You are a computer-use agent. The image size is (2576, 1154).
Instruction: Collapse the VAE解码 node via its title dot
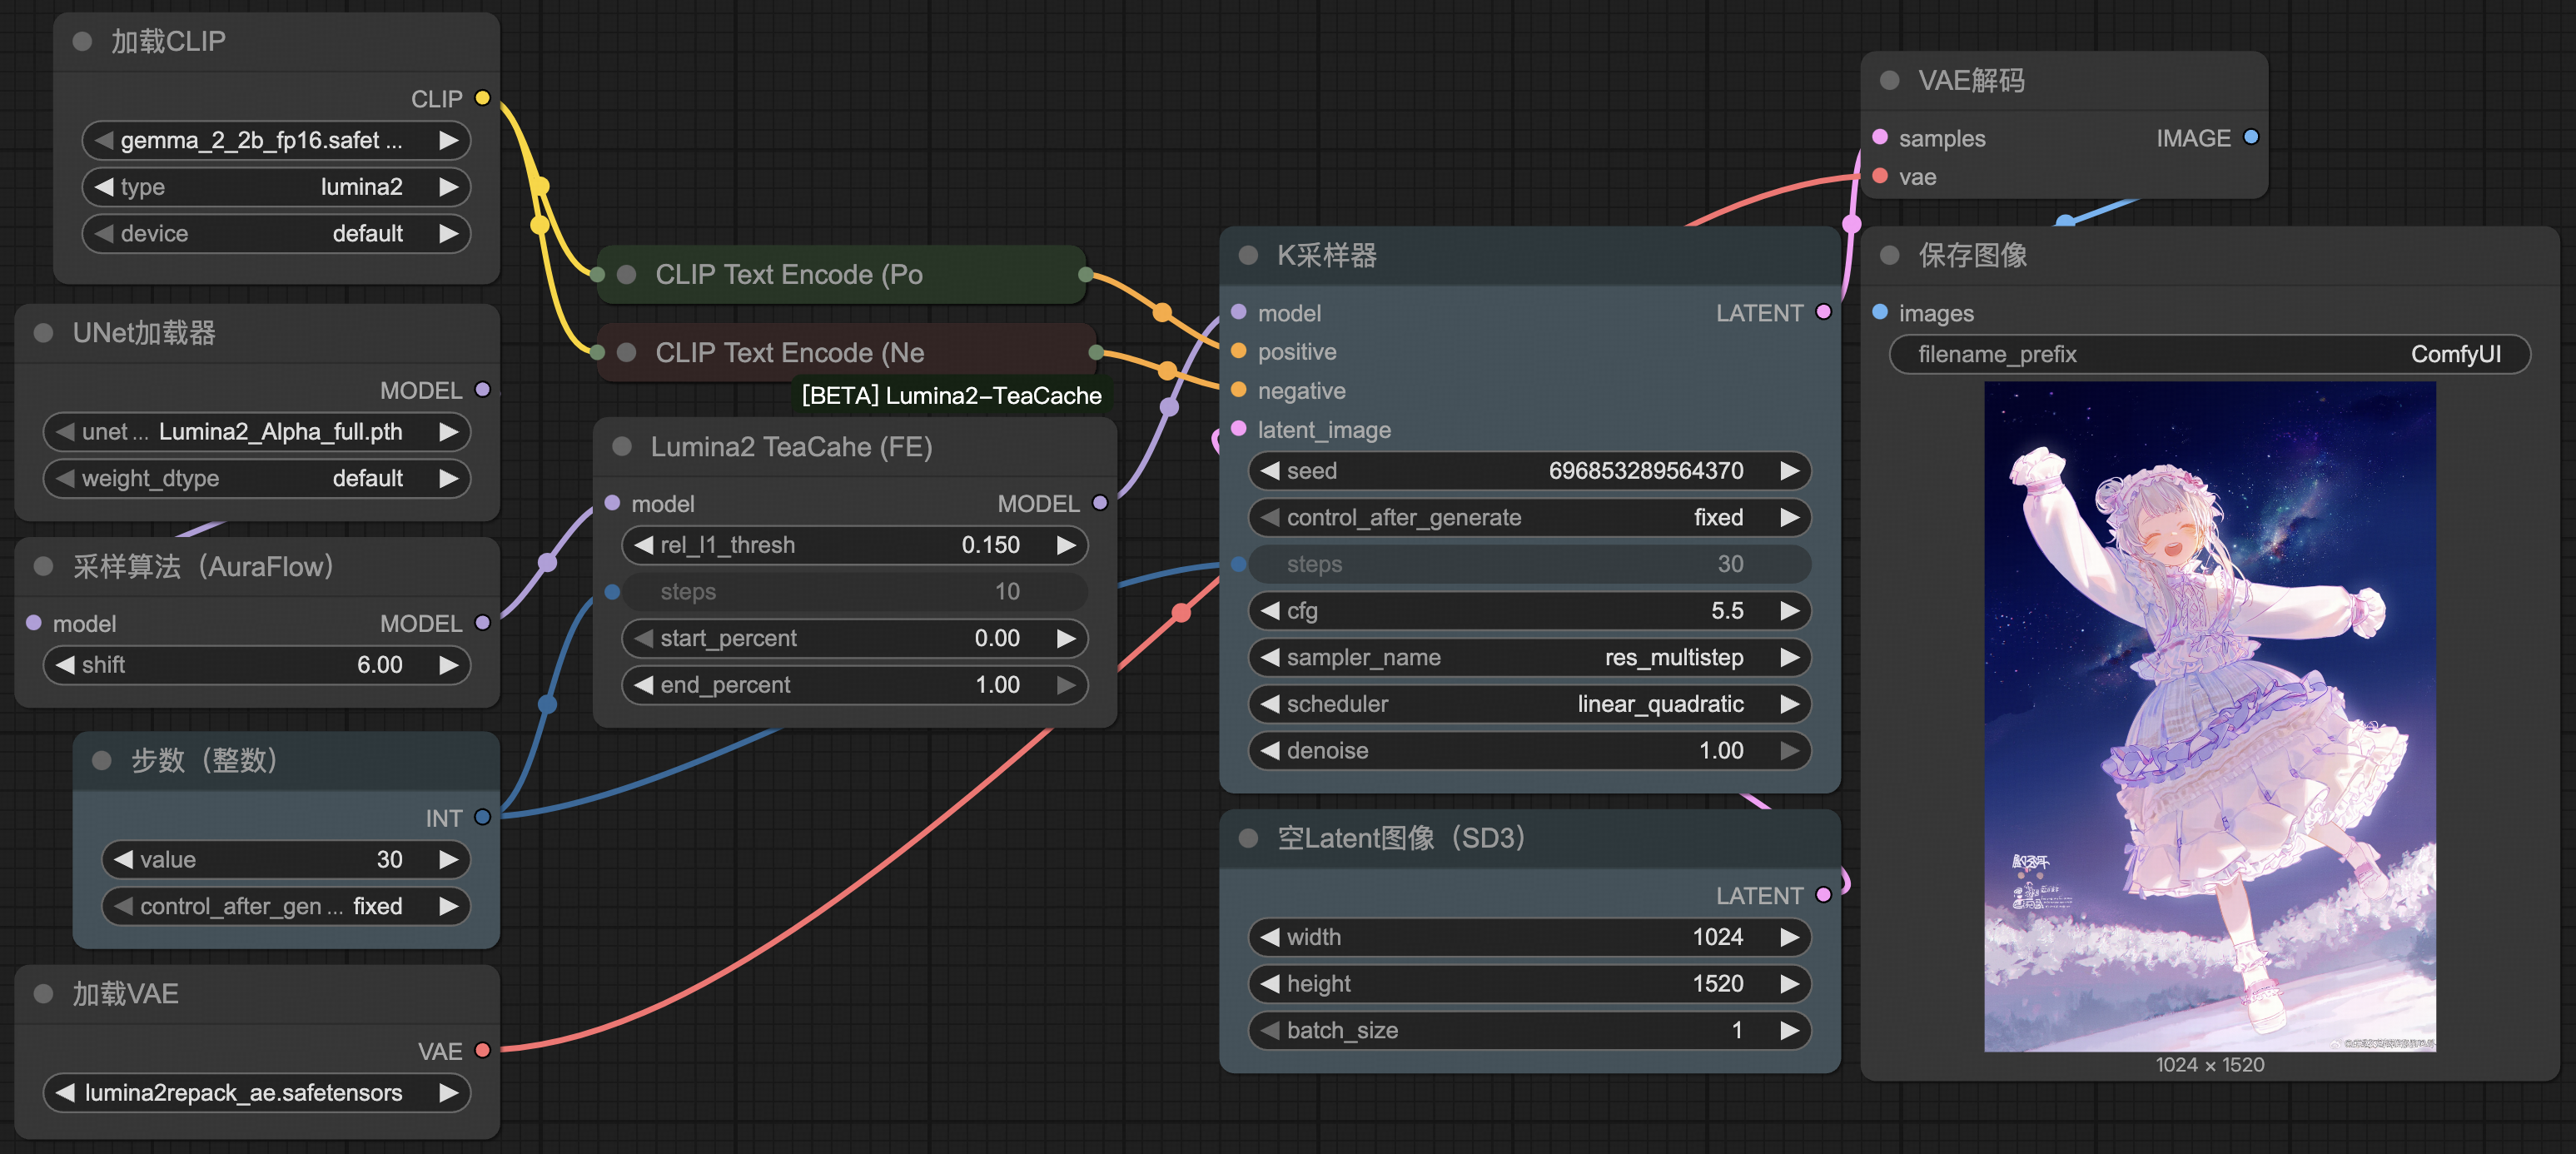pos(1890,80)
